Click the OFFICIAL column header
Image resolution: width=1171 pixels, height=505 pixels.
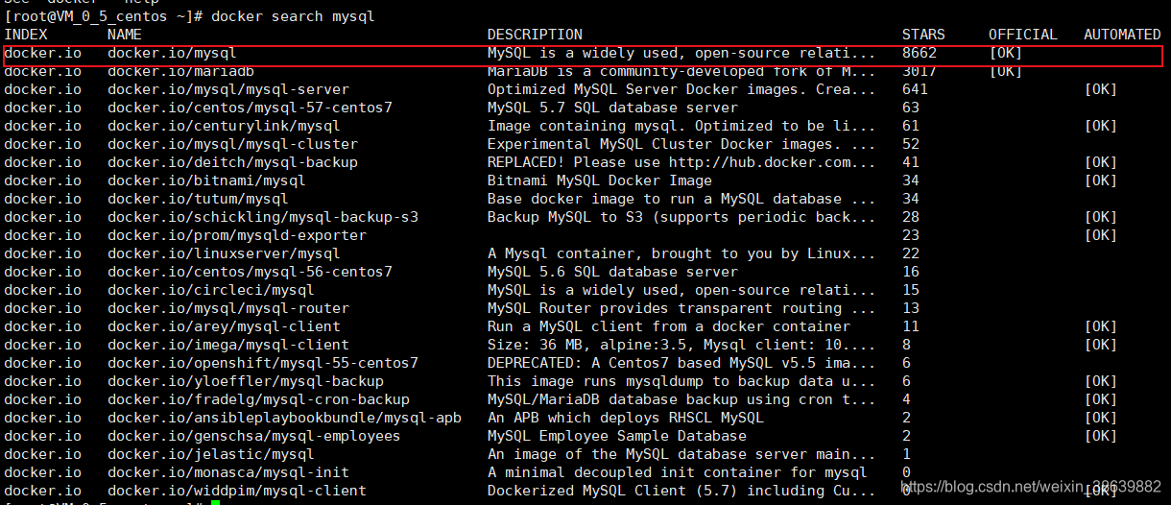[1023, 35]
